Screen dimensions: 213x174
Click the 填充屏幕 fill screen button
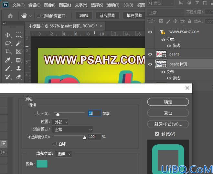134,15
